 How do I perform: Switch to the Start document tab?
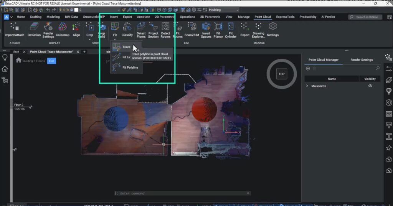tap(16, 52)
